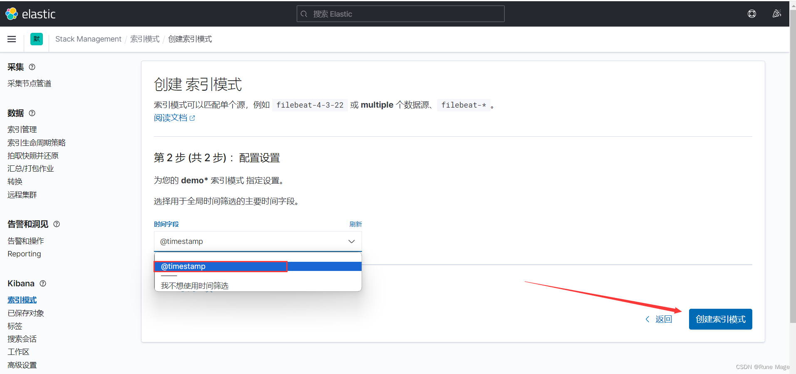Screen dimensions: 796x374
Task: Open 索引模式 under Kibana
Action: tap(22, 300)
